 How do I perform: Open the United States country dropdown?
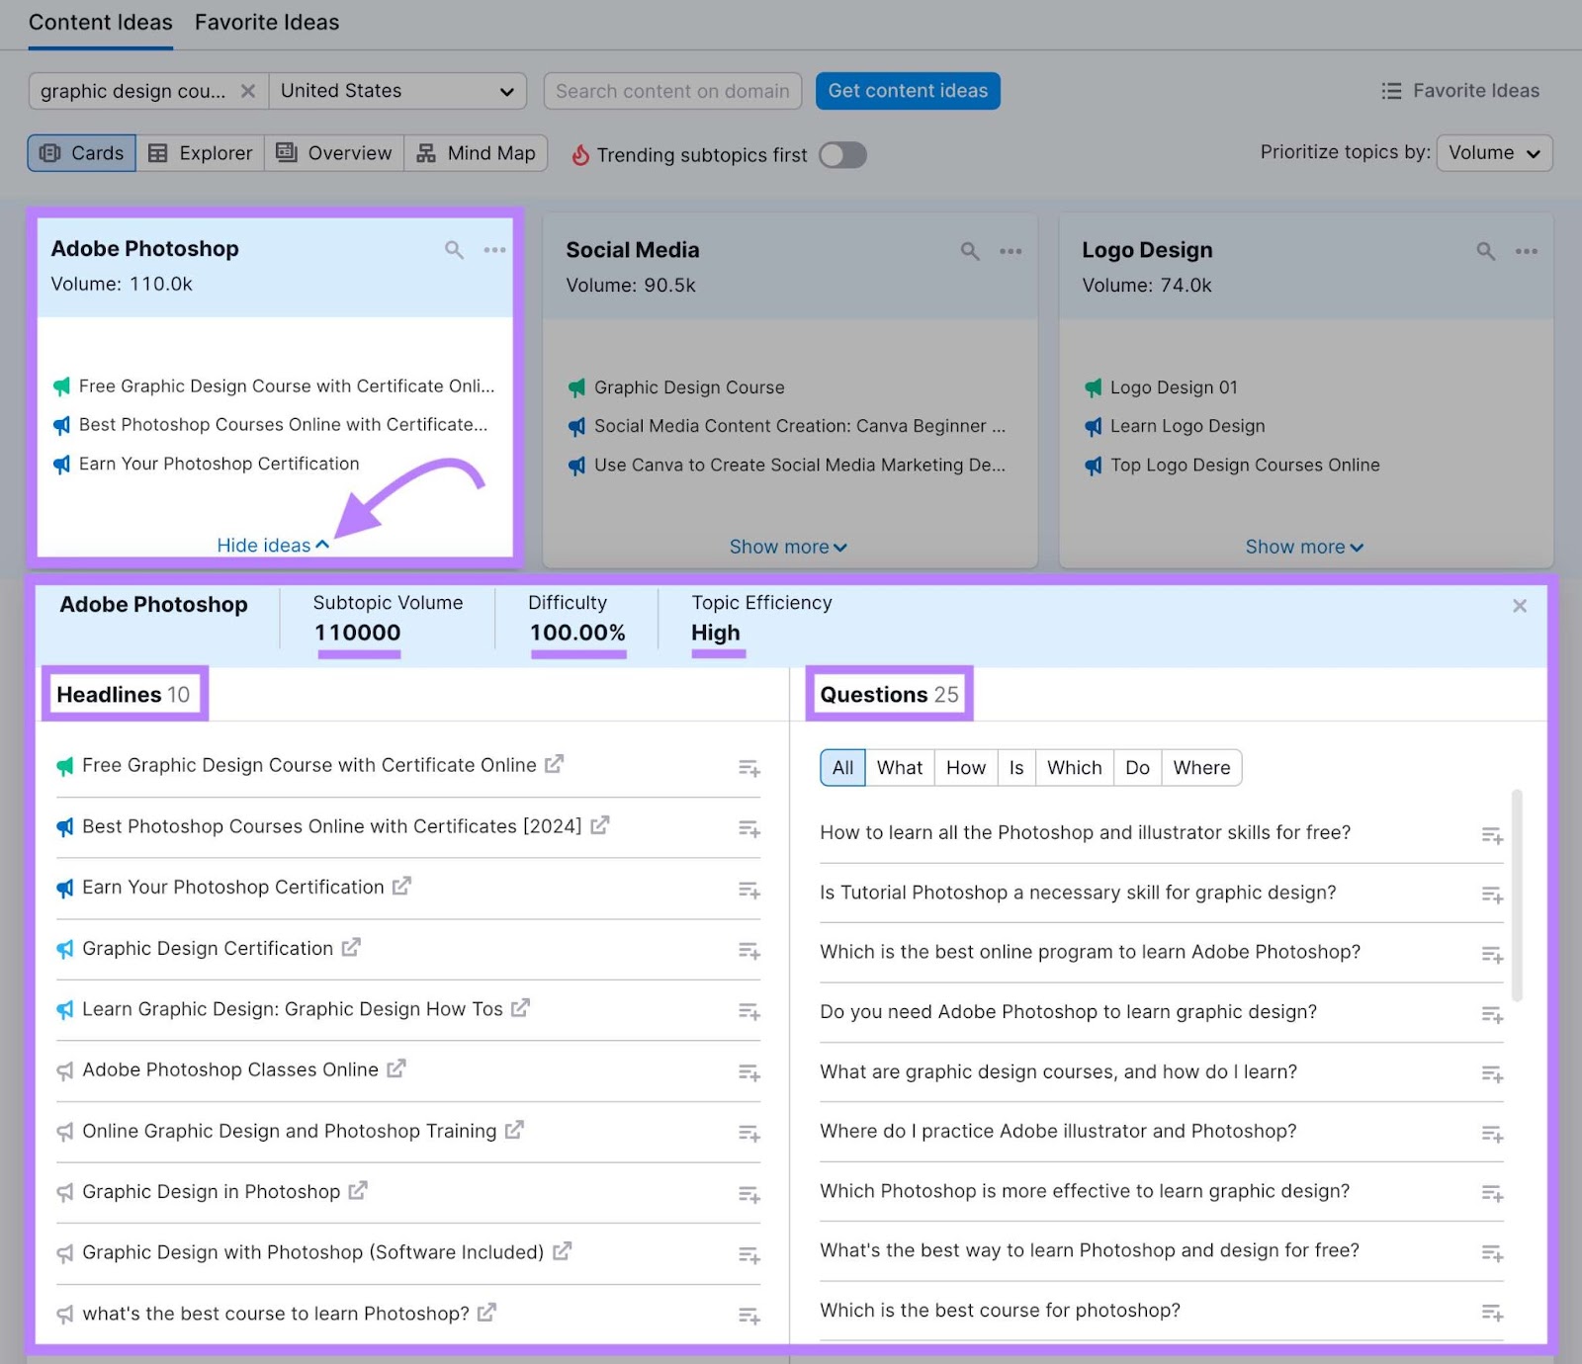coord(397,91)
